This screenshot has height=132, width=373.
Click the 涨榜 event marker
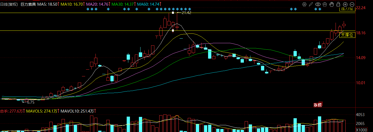point(318,105)
